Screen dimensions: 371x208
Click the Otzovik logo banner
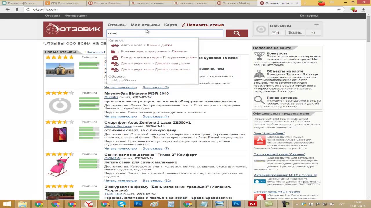73,29
